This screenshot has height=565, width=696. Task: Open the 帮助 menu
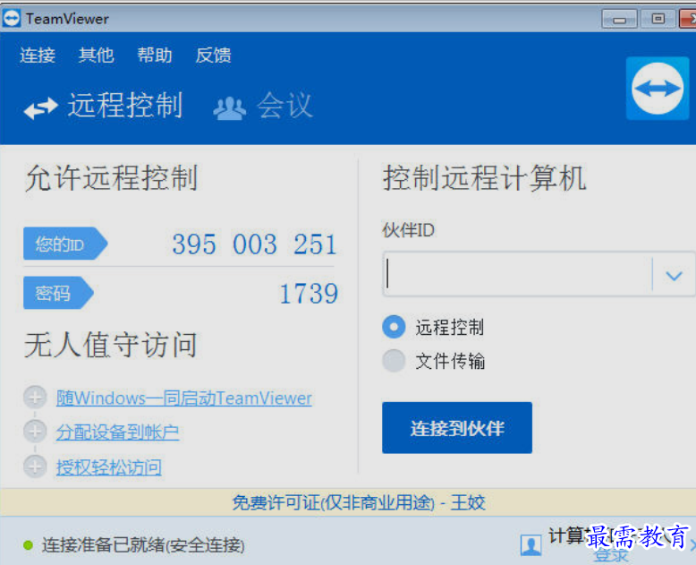155,56
